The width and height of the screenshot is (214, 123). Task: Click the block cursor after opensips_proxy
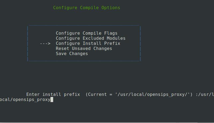click(x=52, y=100)
